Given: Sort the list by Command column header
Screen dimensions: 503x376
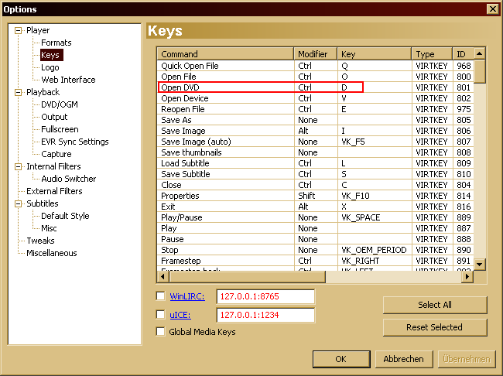Looking at the screenshot, I should (x=226, y=54).
